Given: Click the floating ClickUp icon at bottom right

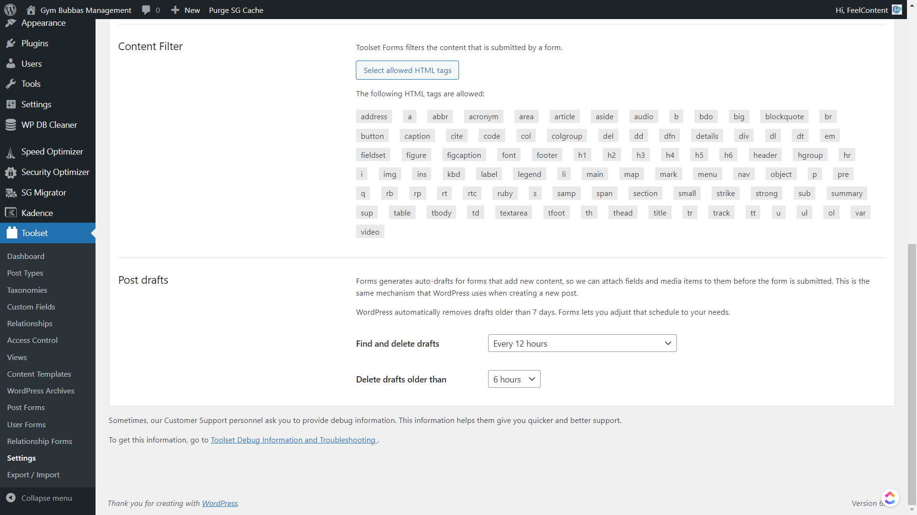Looking at the screenshot, I should pyautogui.click(x=890, y=498).
